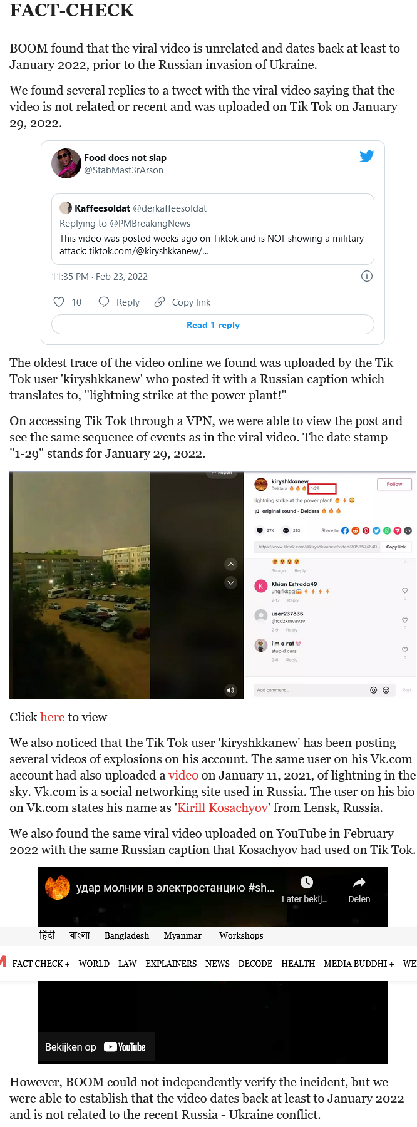Open Food does not slap profile avatar
The image size is (417, 1127).
(66, 163)
